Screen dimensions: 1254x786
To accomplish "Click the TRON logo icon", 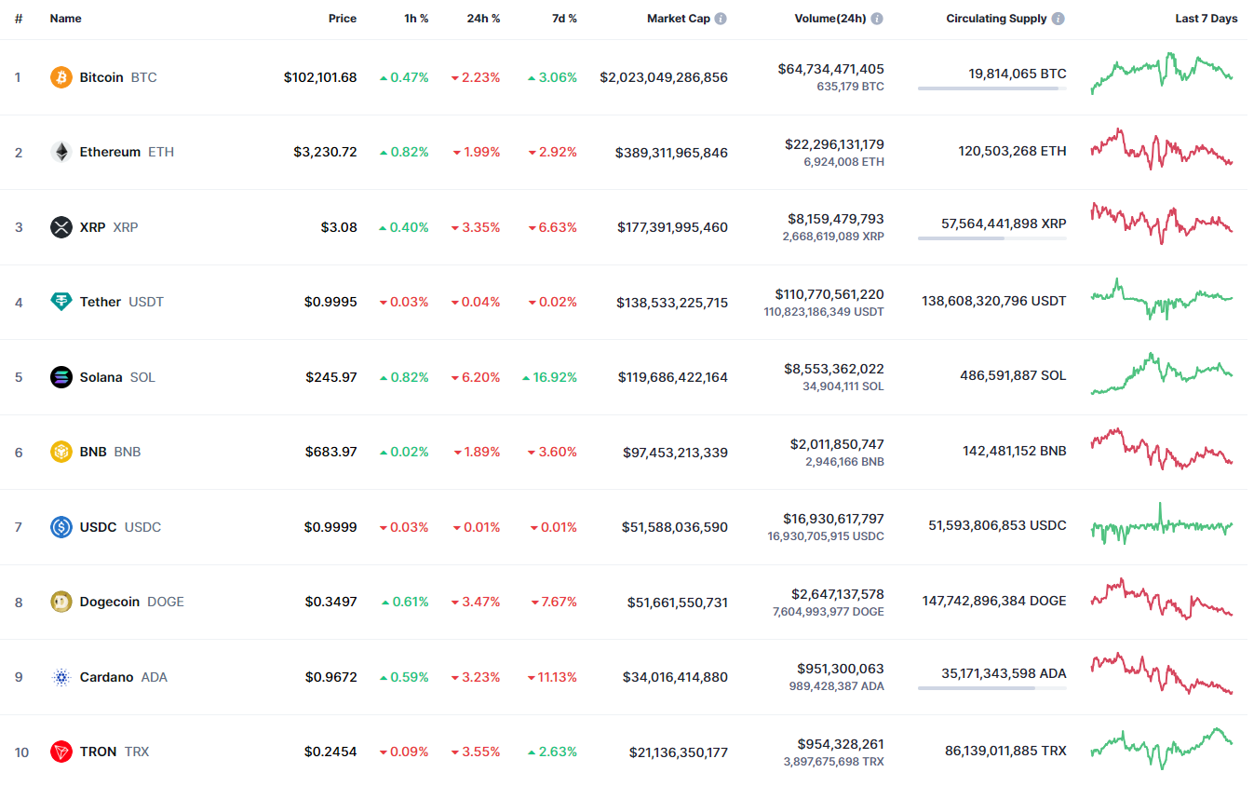I will tap(61, 752).
